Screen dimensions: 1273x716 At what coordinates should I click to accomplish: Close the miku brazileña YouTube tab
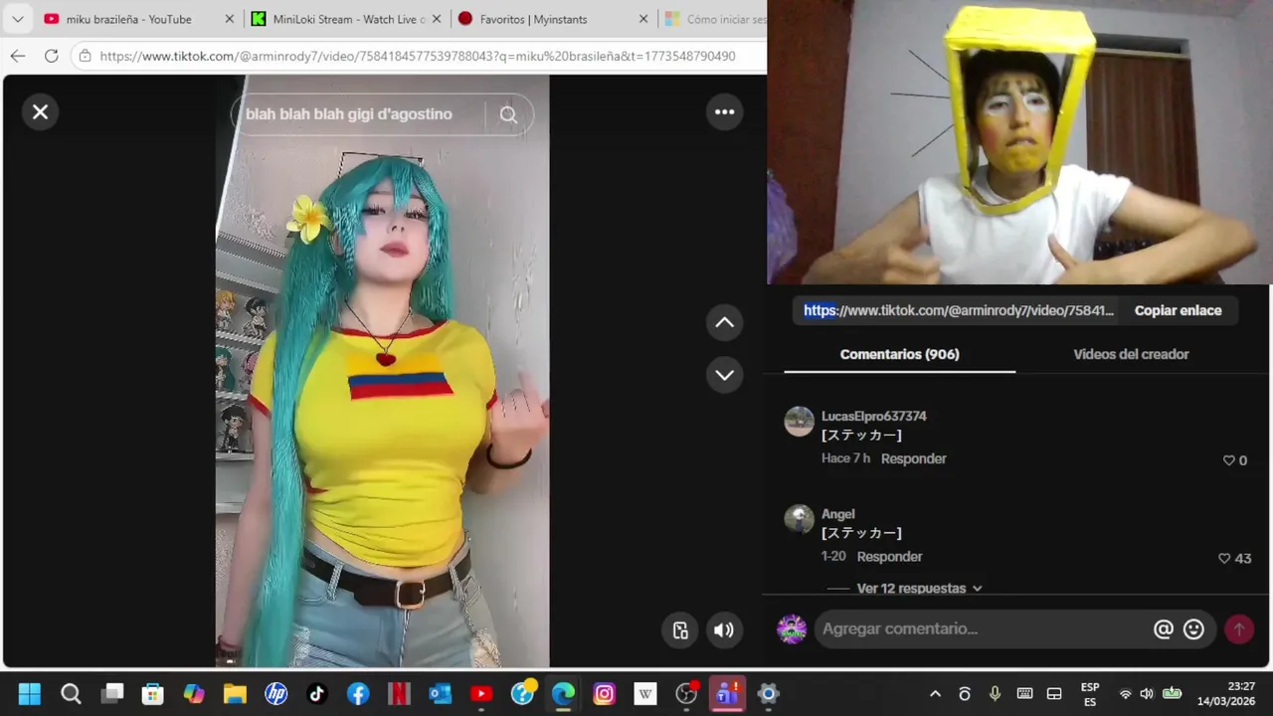[230, 19]
